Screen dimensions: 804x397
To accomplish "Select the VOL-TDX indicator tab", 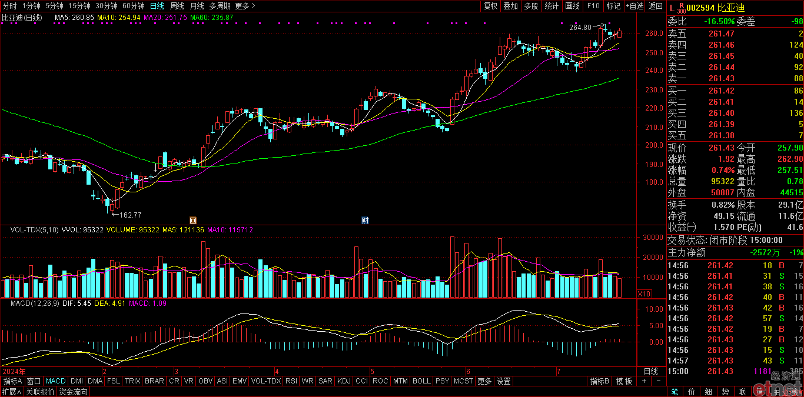I will 266,381.
